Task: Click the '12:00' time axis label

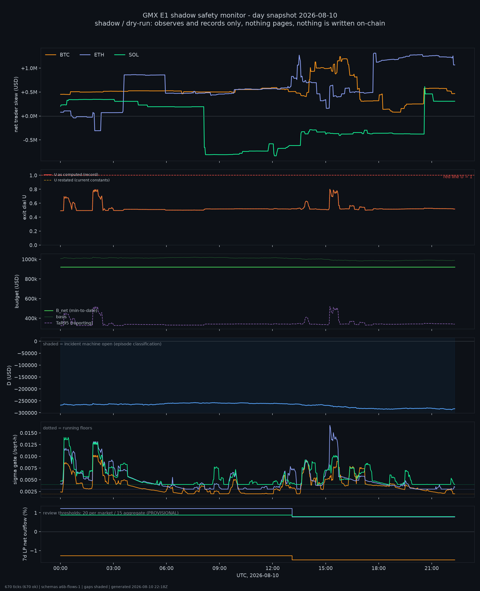Action: 273,568
